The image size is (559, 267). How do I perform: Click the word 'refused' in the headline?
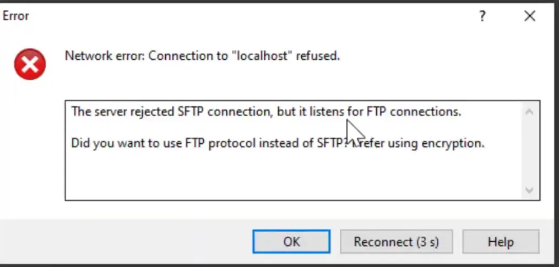tap(318, 56)
